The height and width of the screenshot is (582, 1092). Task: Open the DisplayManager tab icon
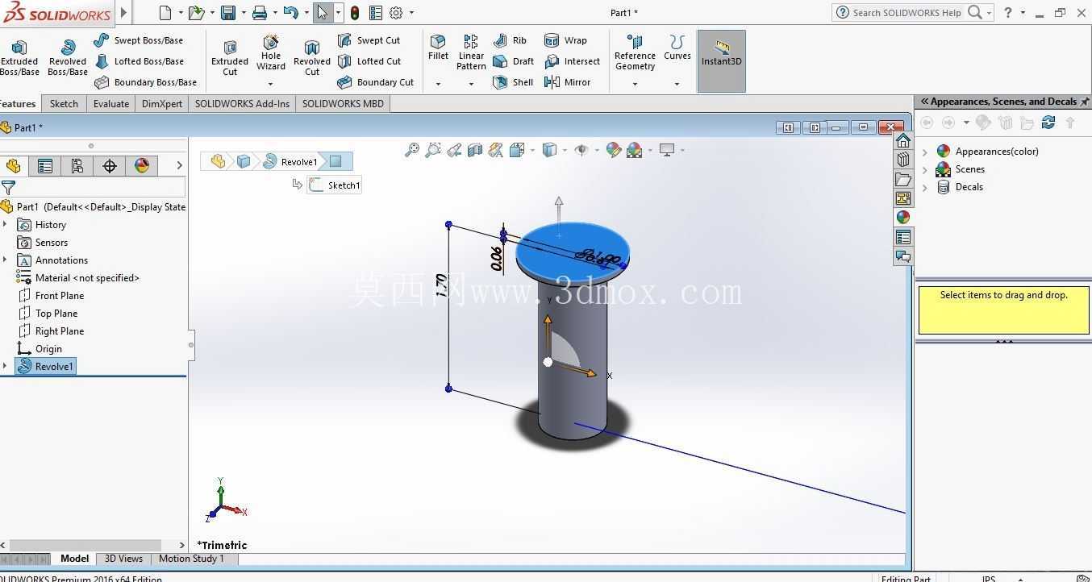click(142, 166)
